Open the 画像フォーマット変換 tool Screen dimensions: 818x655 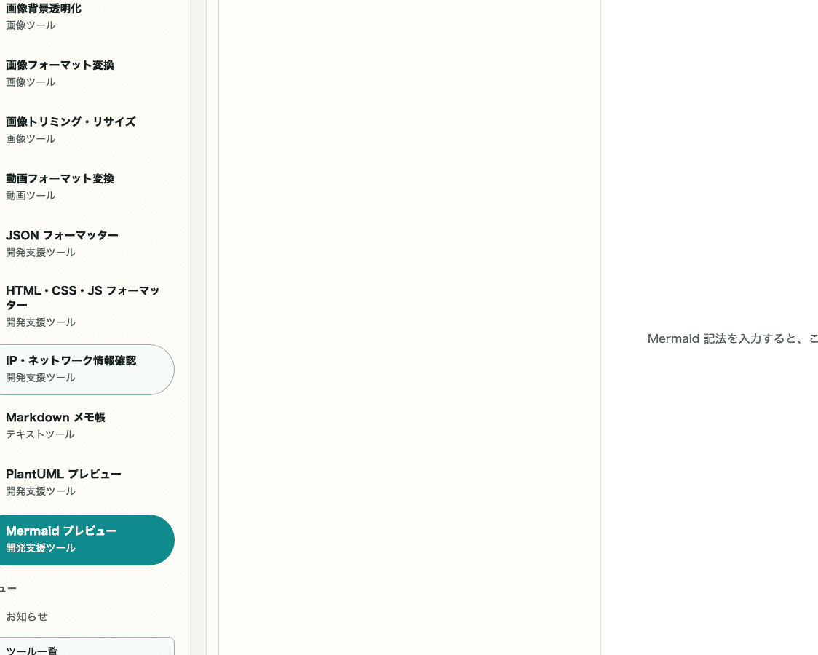coord(60,65)
